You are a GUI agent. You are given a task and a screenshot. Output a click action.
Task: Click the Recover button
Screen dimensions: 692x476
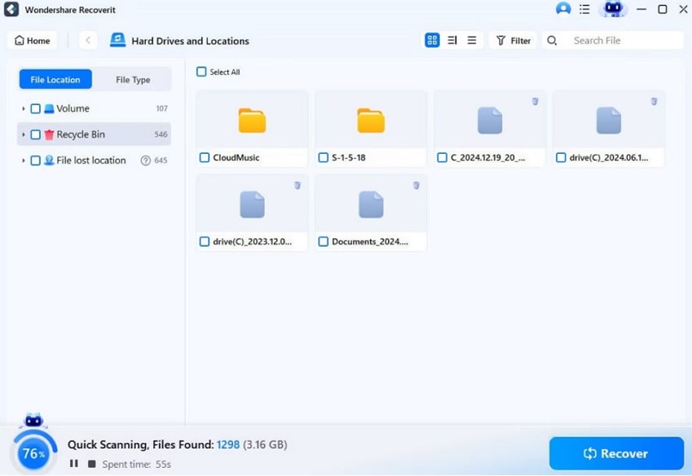tap(617, 453)
